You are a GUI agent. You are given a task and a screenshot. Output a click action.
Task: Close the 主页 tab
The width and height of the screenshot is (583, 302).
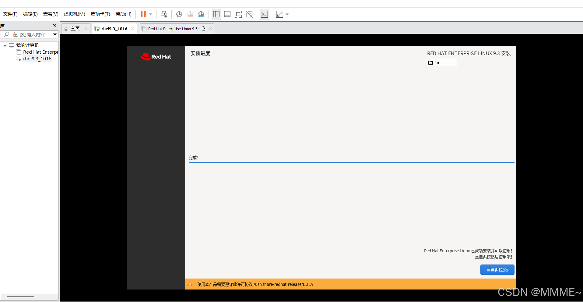[x=86, y=29]
